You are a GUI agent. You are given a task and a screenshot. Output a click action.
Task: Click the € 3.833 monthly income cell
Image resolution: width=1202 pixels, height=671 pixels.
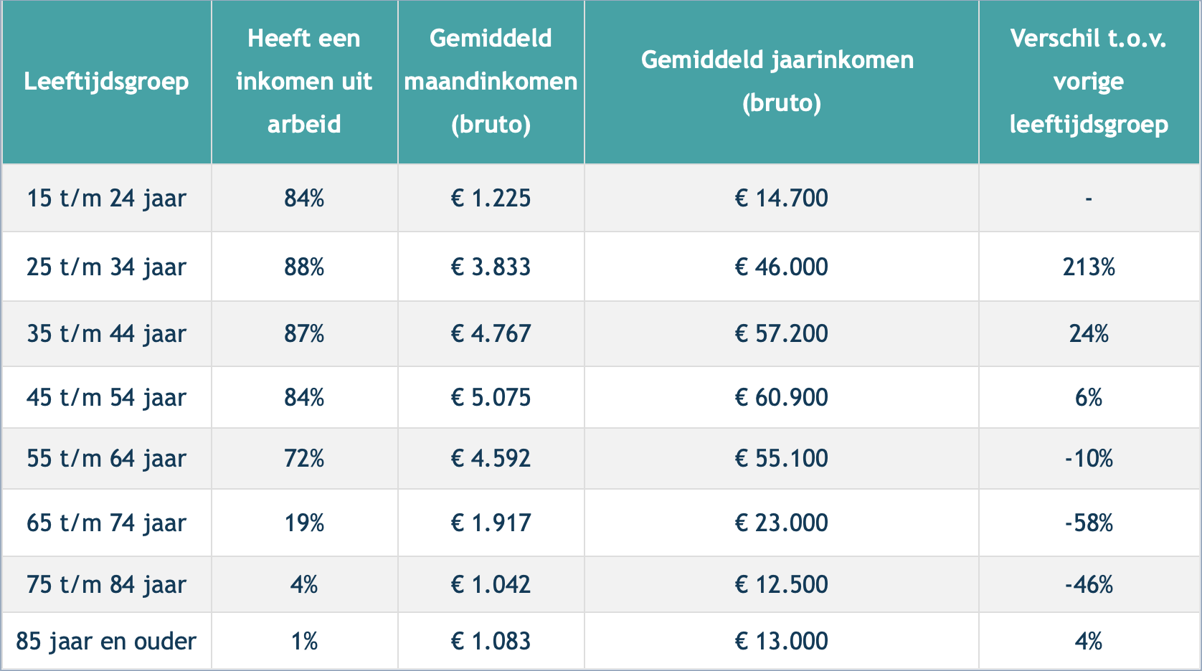tap(491, 267)
